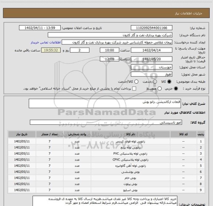The image size is (213, 206).
Task: Select the متوسط purchase type radio
Action: pos(160,89)
